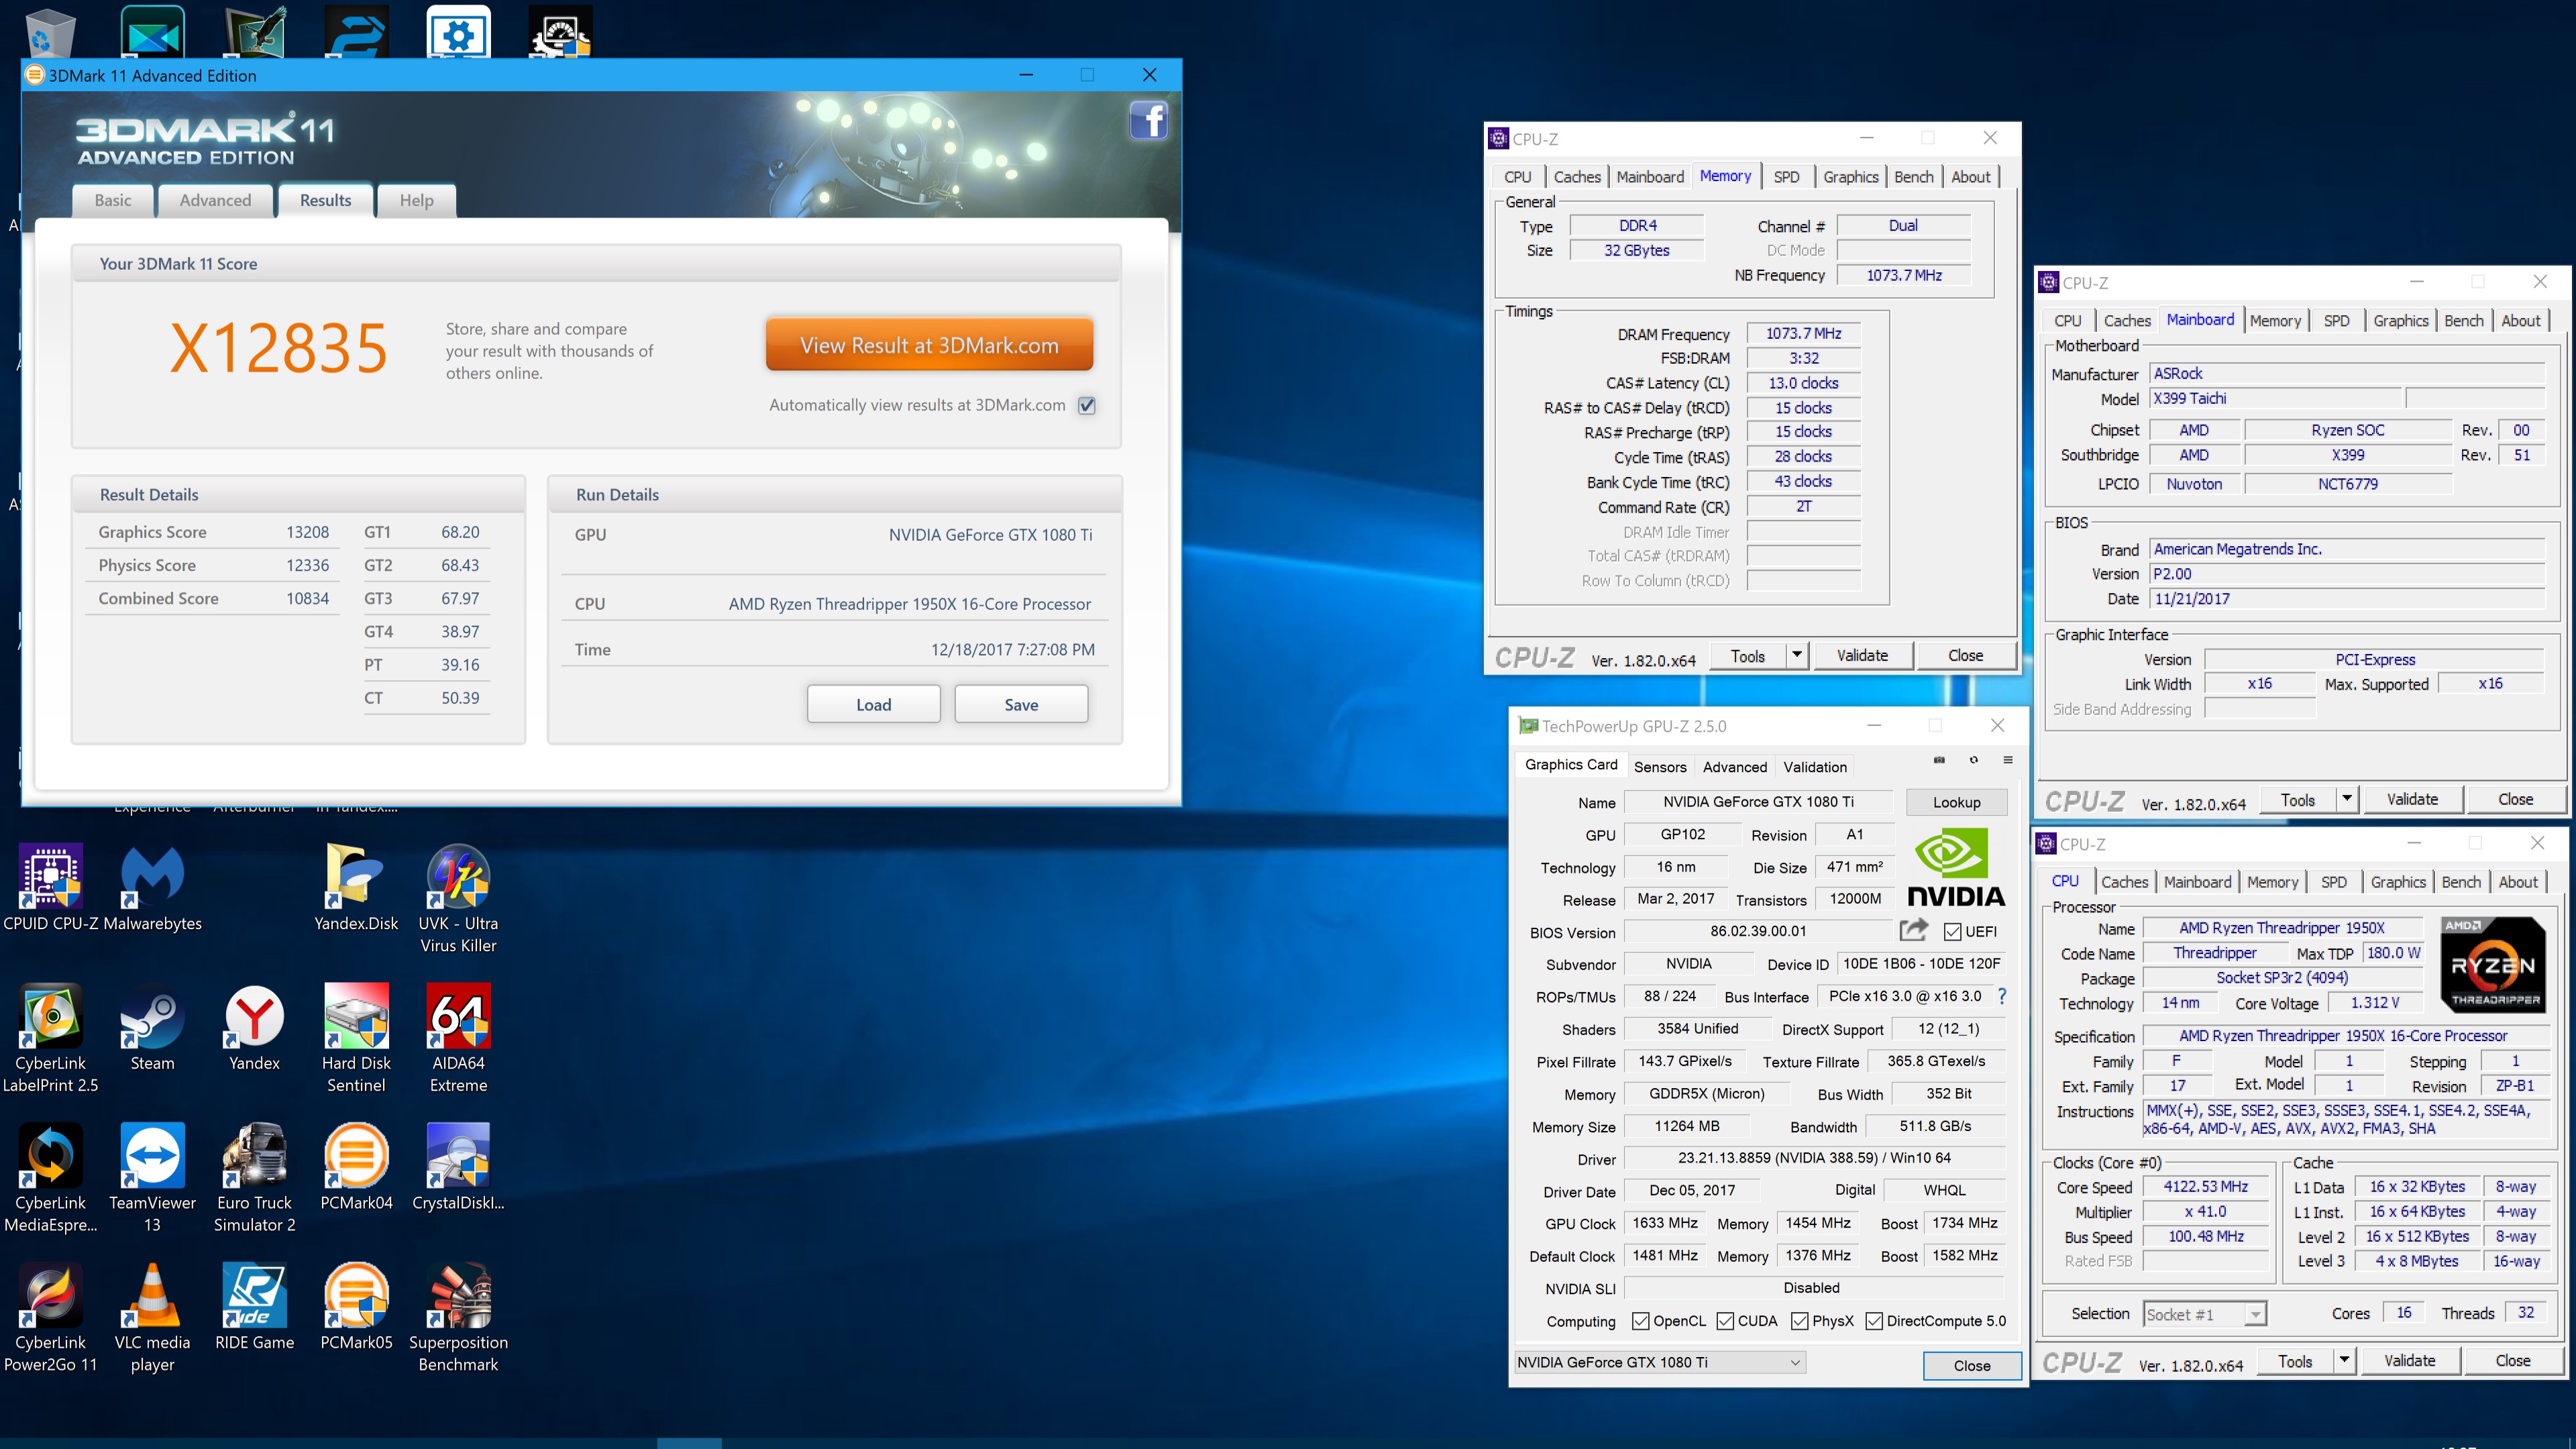Click the NVIDIA logo in GPU-Z
2576x1449 pixels.
click(x=1955, y=867)
